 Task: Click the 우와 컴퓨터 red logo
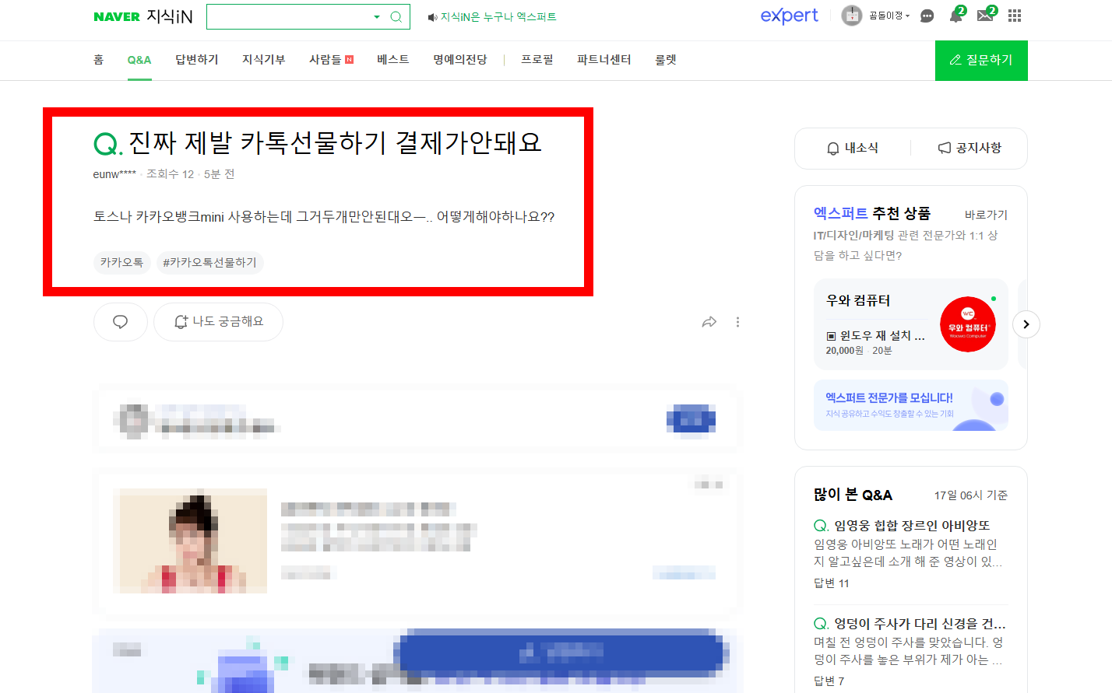968,324
